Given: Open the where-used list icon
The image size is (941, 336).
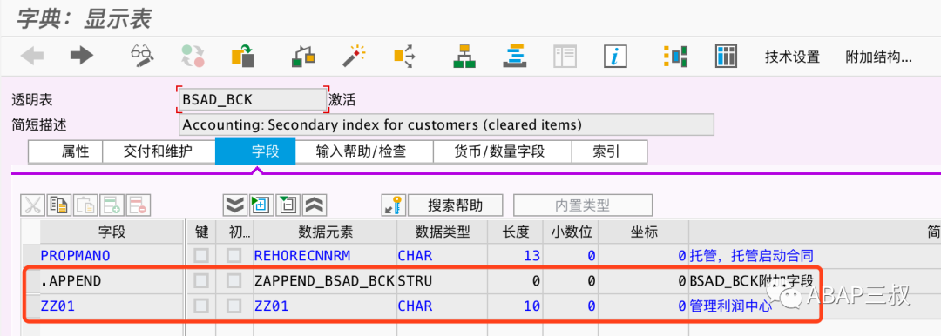Looking at the screenshot, I should click(x=404, y=56).
